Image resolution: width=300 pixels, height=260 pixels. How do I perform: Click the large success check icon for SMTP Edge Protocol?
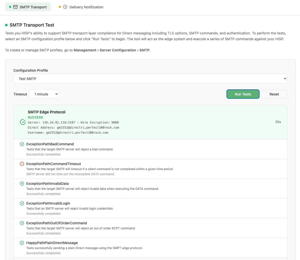coord(23,122)
